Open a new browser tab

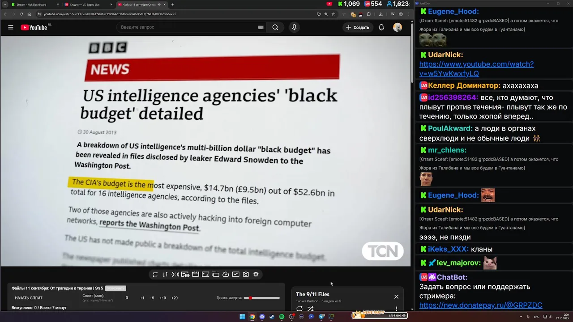click(172, 4)
